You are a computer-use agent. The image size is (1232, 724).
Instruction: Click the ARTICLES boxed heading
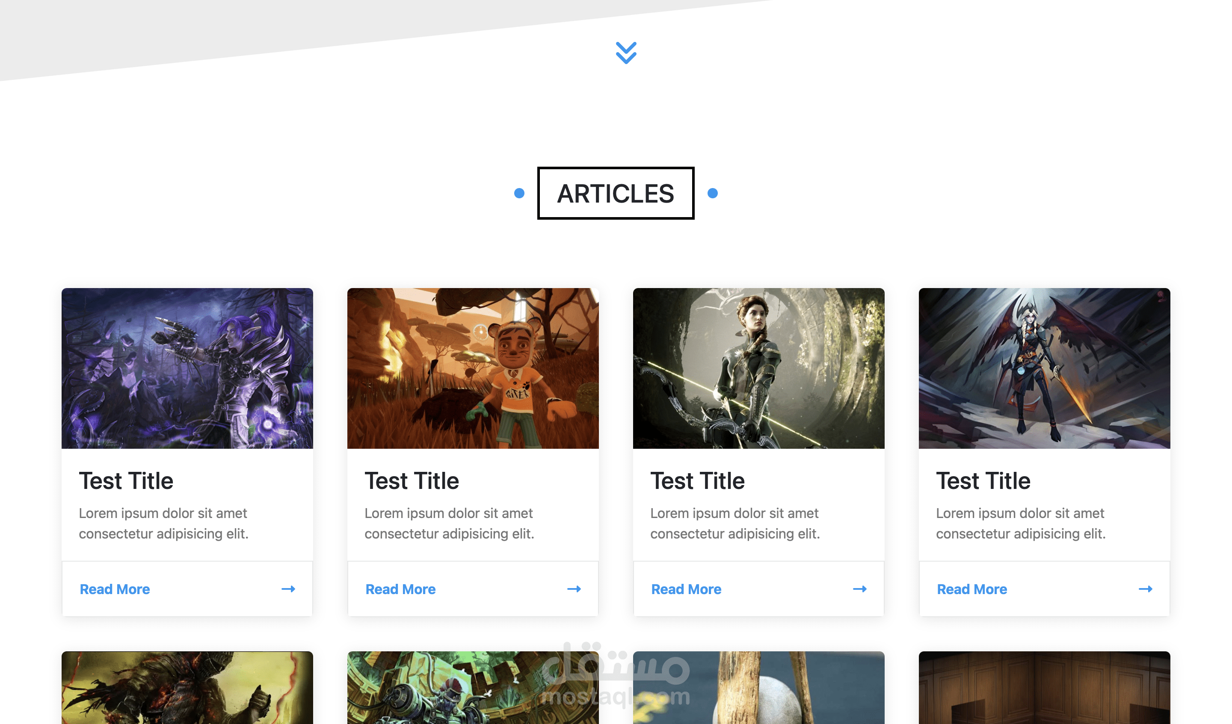[x=616, y=194]
